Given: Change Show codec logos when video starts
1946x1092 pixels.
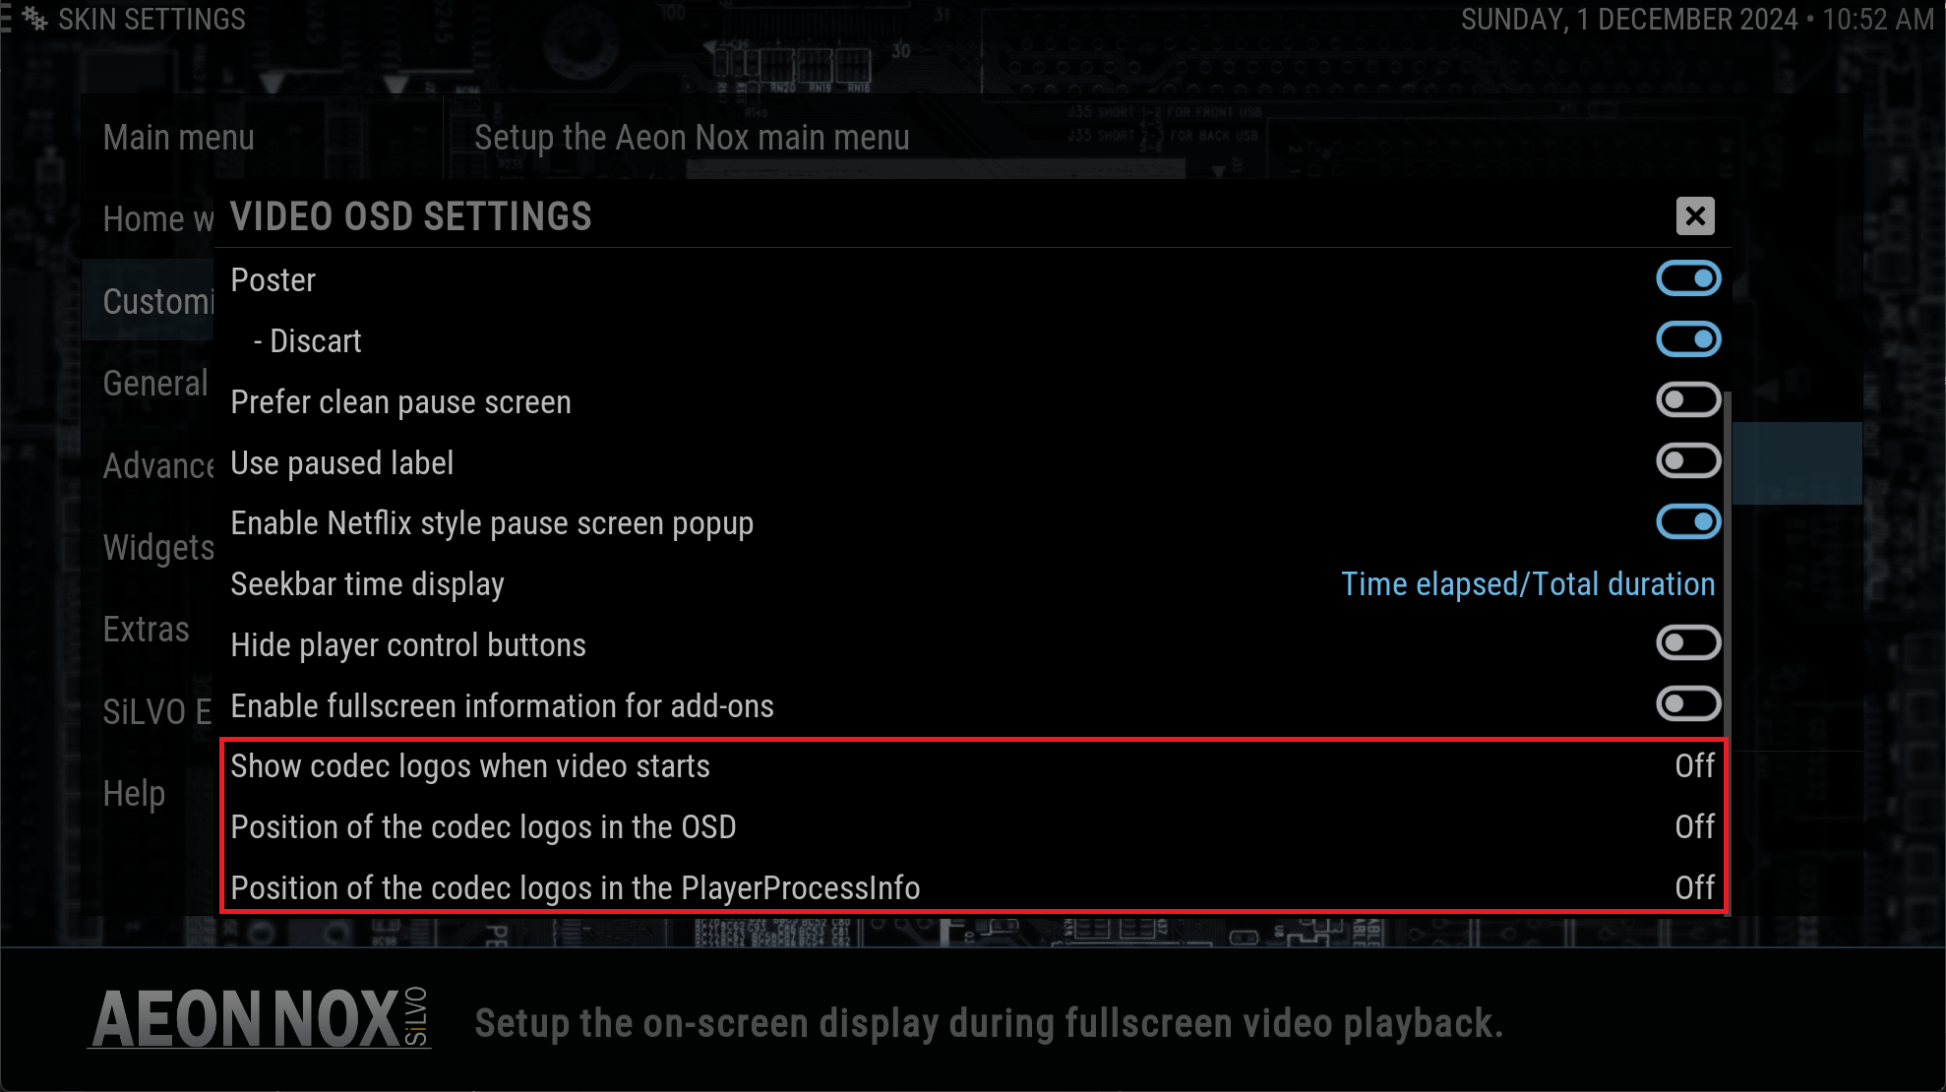Looking at the screenshot, I should click(x=973, y=766).
